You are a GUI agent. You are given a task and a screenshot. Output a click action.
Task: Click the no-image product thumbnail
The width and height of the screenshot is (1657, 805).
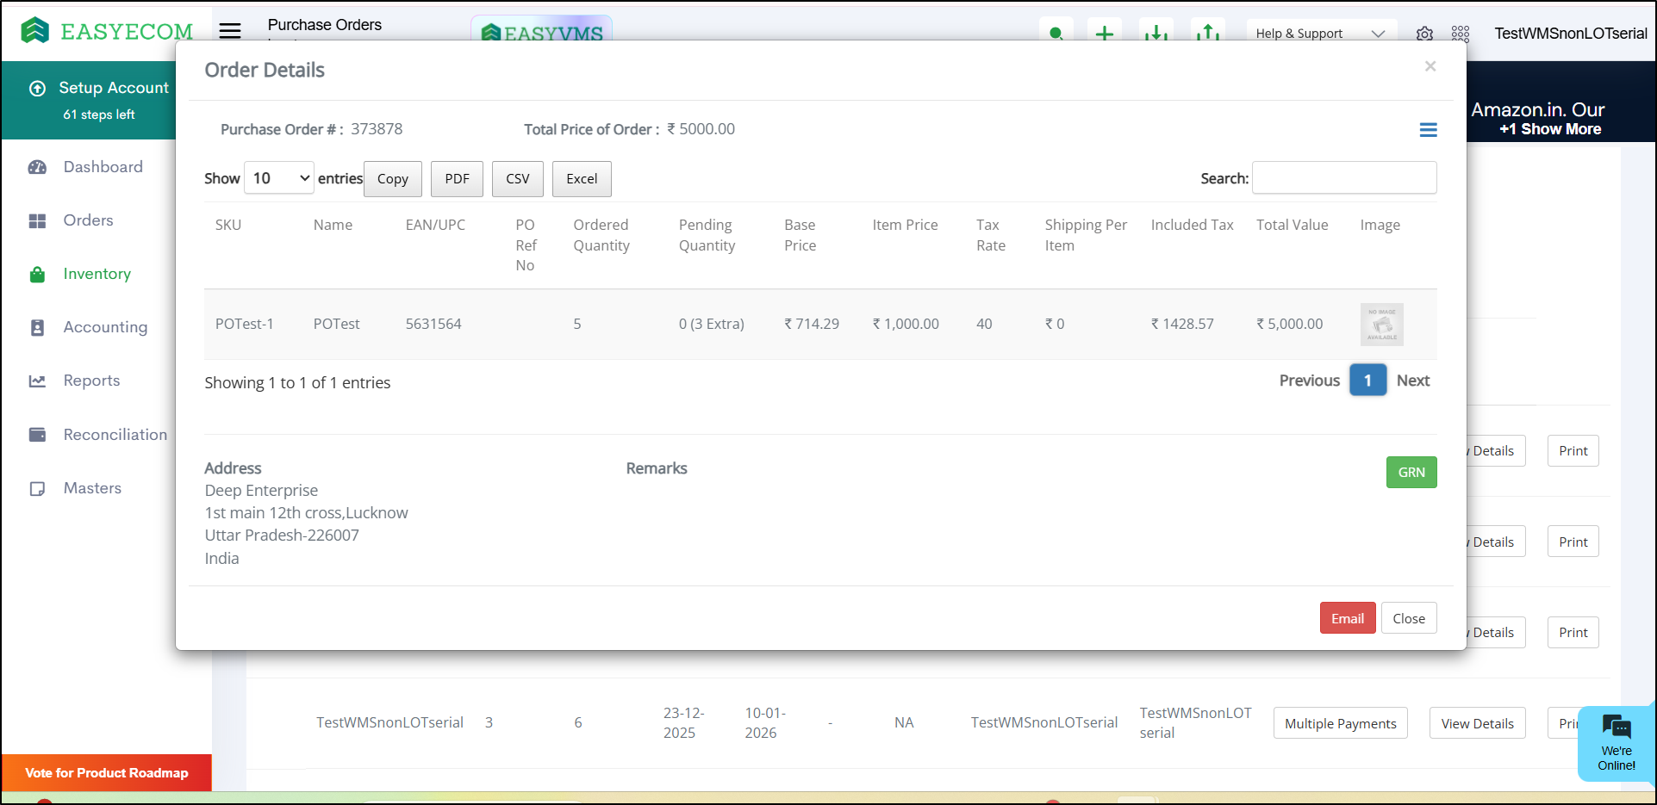click(x=1381, y=325)
